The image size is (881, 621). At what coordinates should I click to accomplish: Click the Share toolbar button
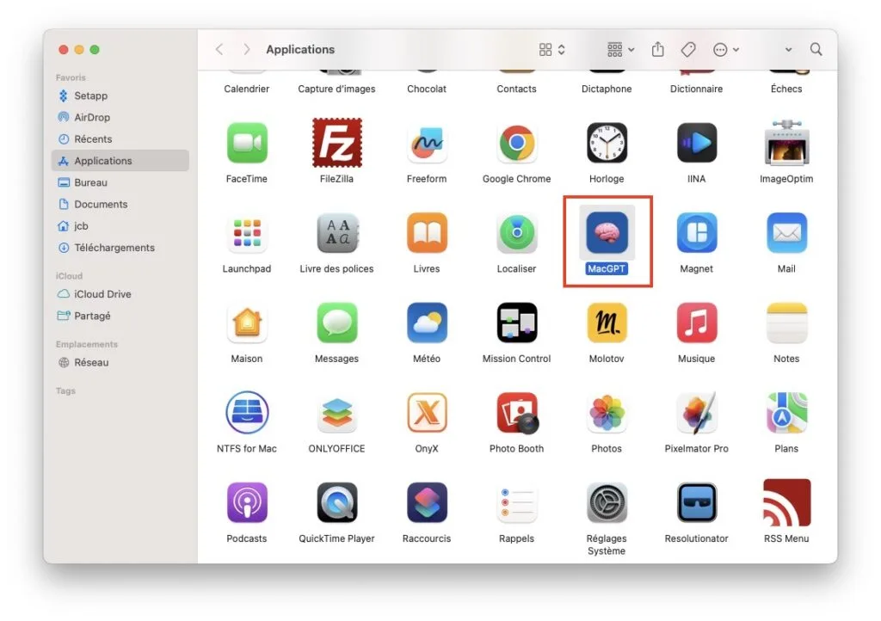pos(658,49)
